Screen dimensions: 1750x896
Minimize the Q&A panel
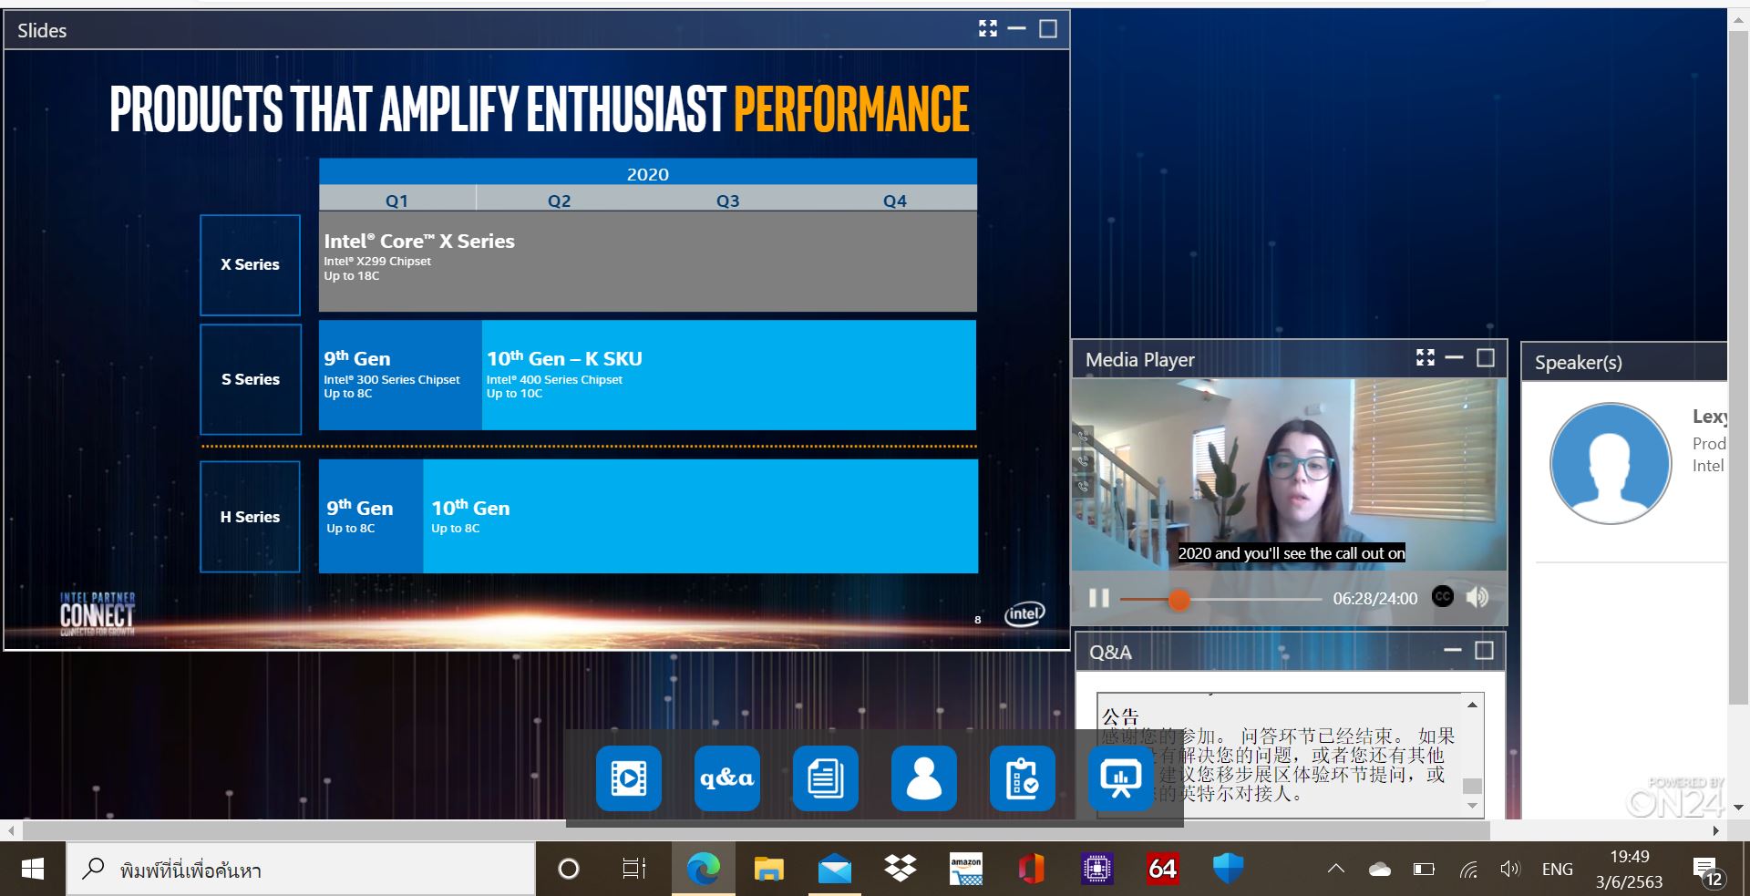[x=1453, y=651]
